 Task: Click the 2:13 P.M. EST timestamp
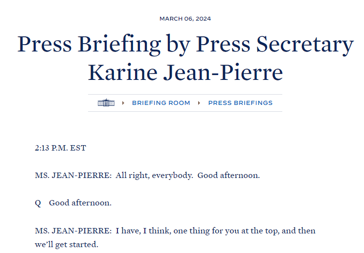60,148
